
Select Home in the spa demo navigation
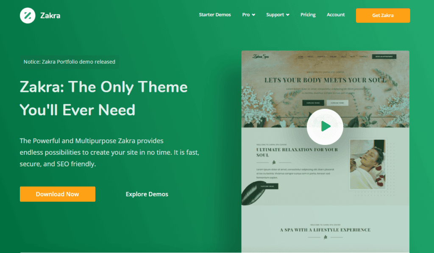coord(300,56)
